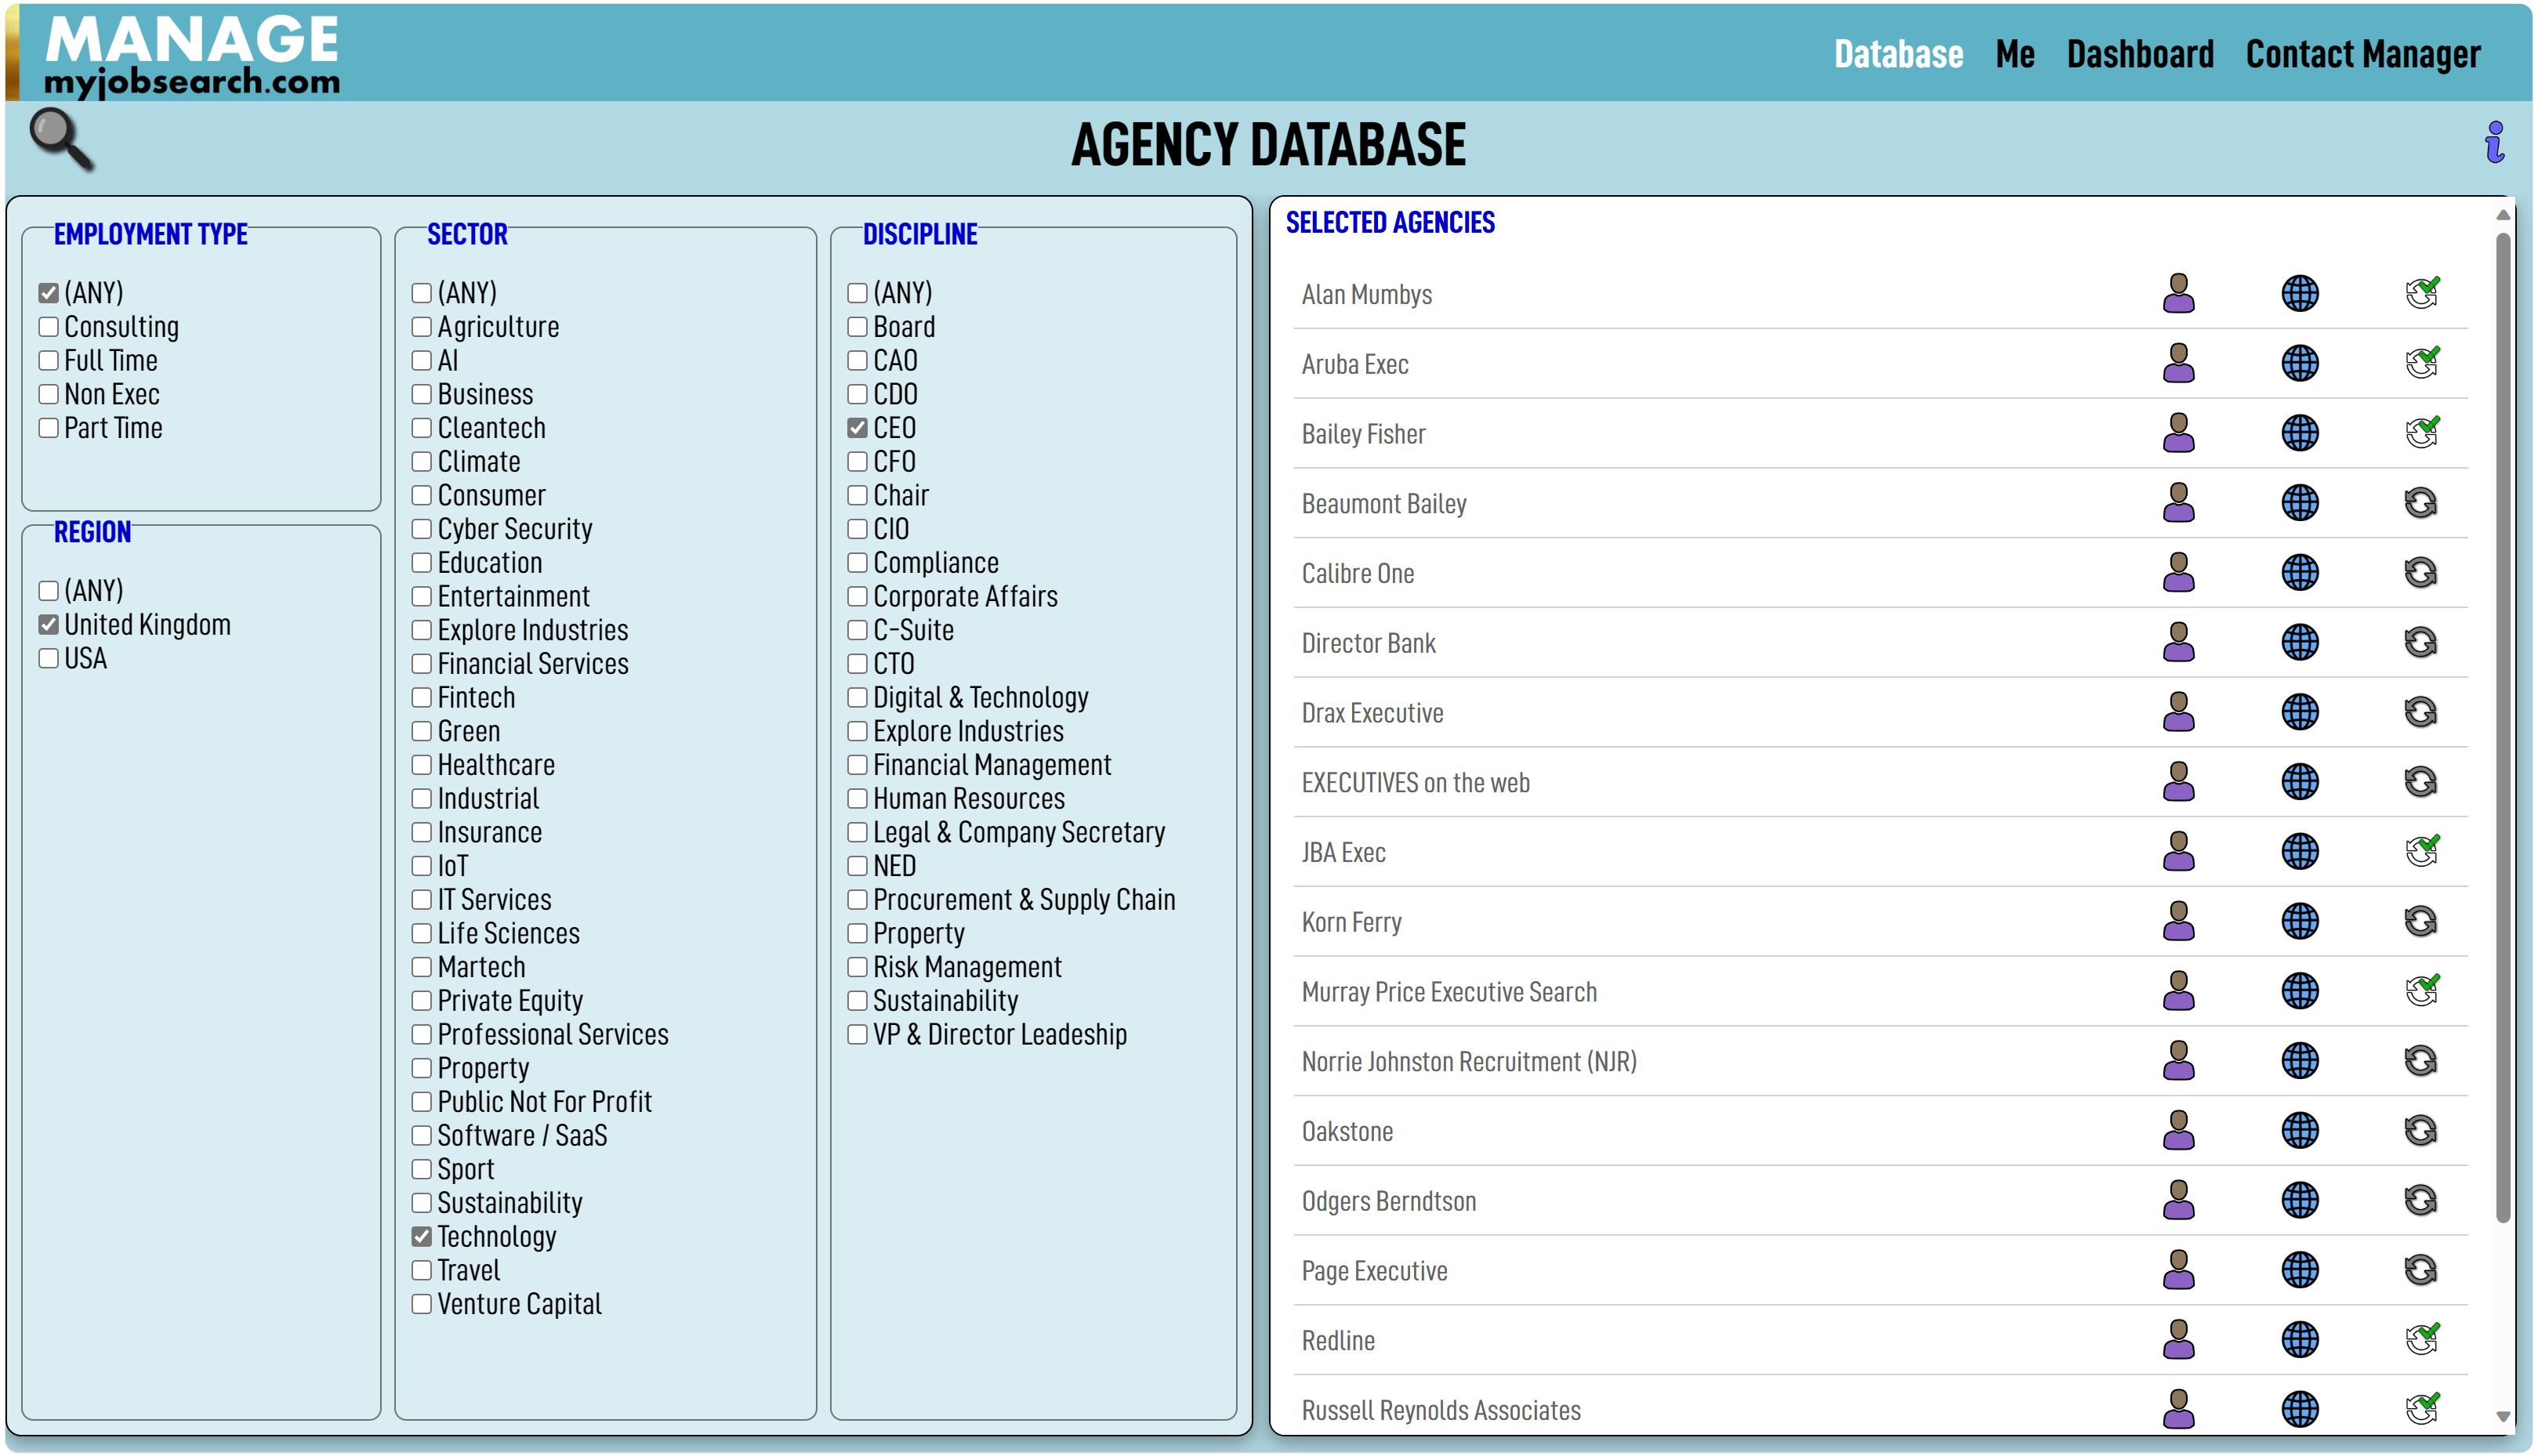The height and width of the screenshot is (1456, 2538).
Task: Go to the Dashboard menu
Action: pos(2140,54)
